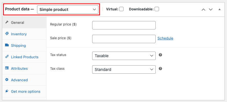Image resolution: width=227 pixels, height=102 pixels.
Task: Click the chain link icon beside Linked Products
Action: coord(7,57)
